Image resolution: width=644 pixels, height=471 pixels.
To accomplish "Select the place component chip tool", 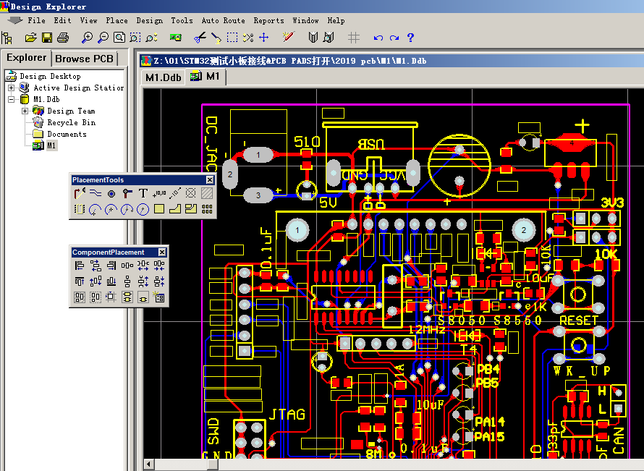I will (x=80, y=209).
